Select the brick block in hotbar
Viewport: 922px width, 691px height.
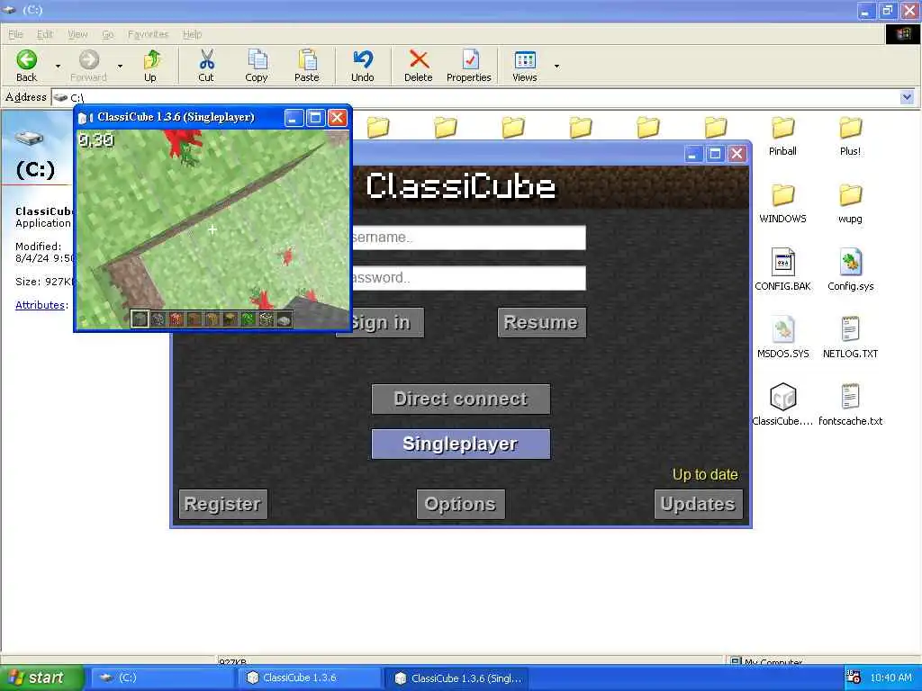pyautogui.click(x=176, y=319)
